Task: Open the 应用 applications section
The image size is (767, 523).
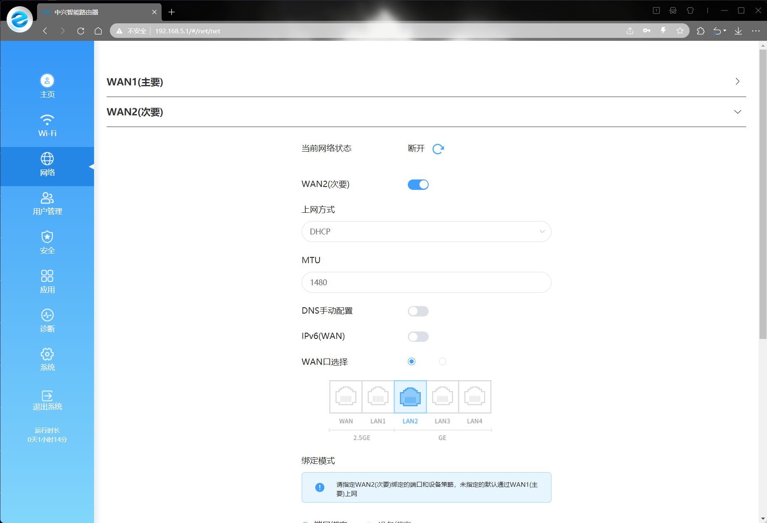Action: point(47,281)
